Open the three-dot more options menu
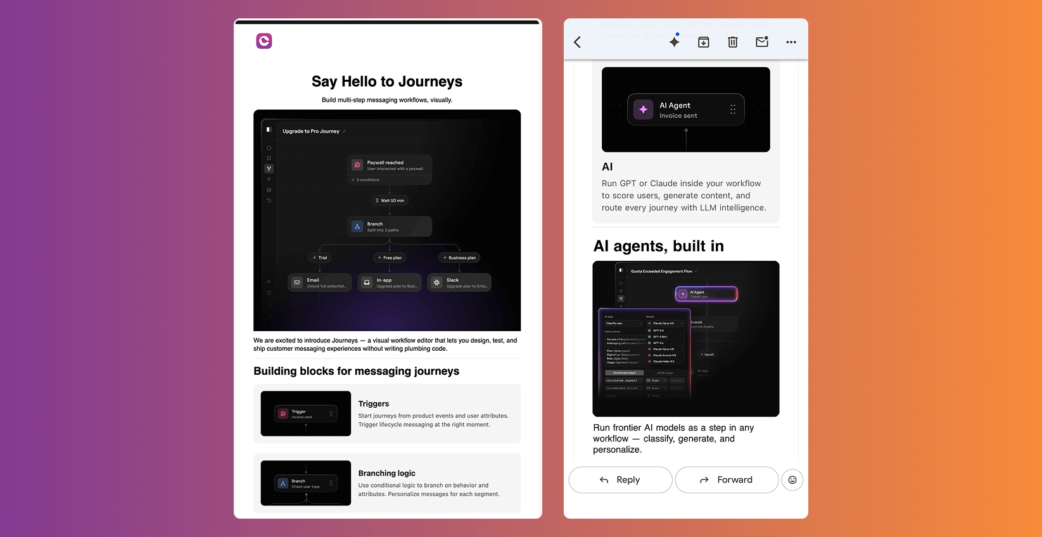 pyautogui.click(x=791, y=42)
